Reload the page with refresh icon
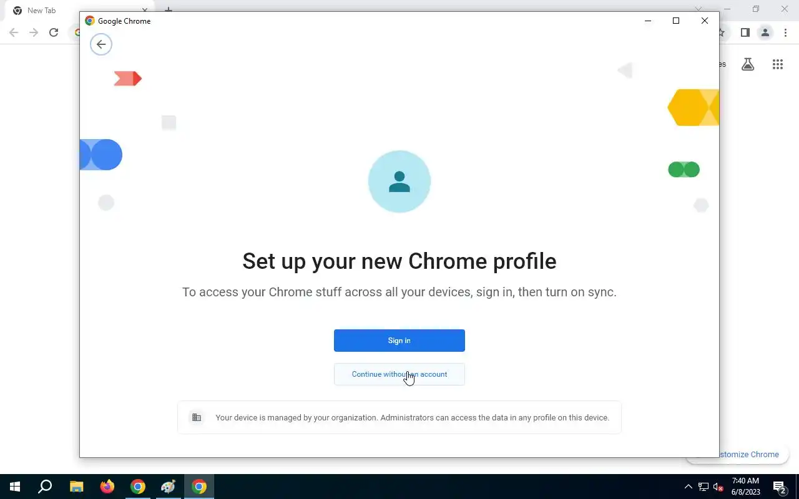The image size is (799, 499). 54,32
